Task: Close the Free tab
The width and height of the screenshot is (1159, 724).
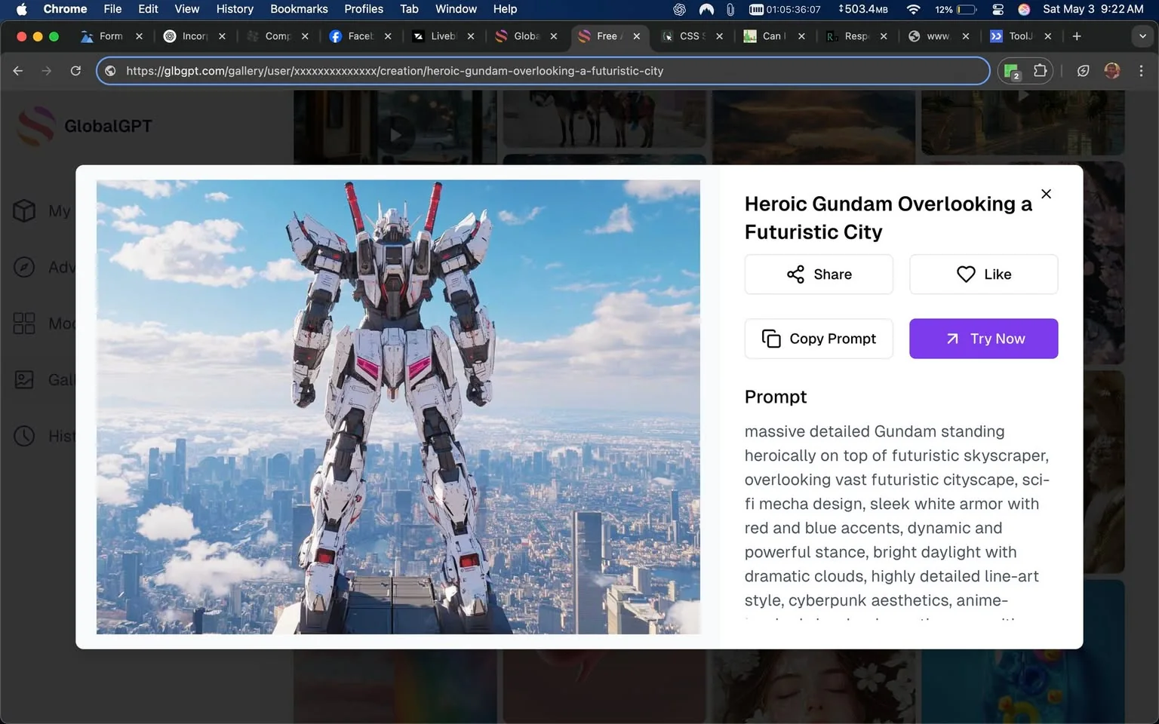Action: pyautogui.click(x=637, y=36)
